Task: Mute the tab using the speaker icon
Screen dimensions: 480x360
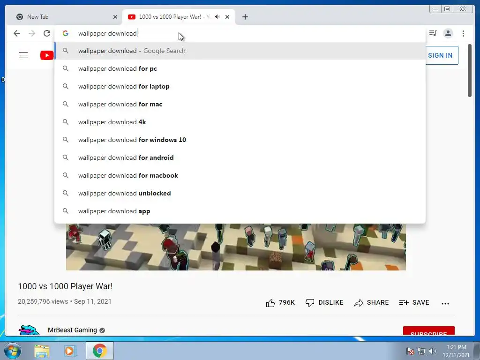Action: click(217, 17)
